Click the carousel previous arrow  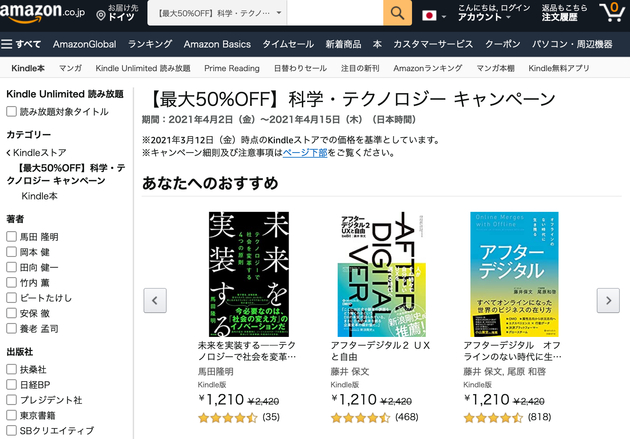pyautogui.click(x=155, y=300)
